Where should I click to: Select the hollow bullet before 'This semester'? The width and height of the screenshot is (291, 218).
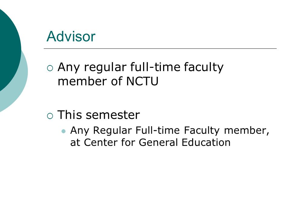(50, 116)
